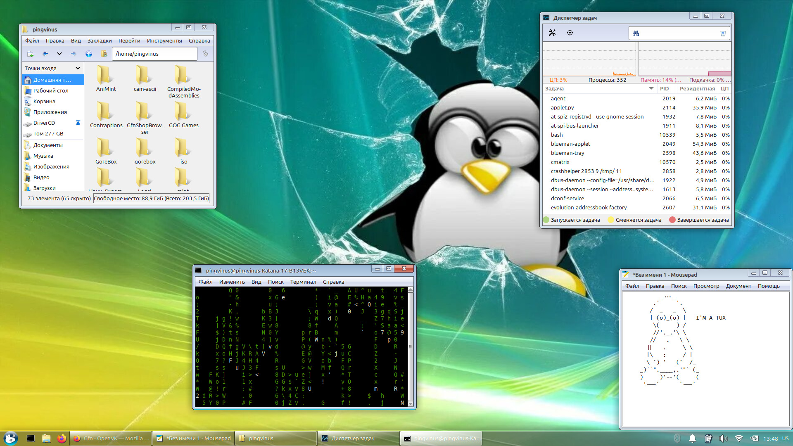Sort processes by the Задача column
This screenshot has width=793, height=446.
(600, 88)
